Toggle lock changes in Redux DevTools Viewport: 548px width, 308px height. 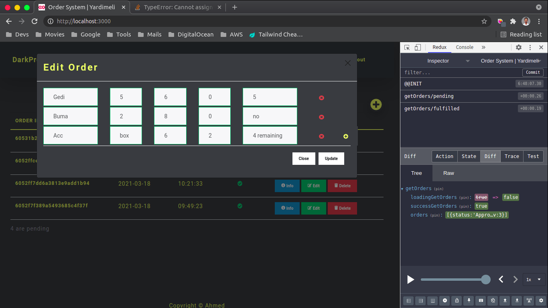(x=457, y=300)
